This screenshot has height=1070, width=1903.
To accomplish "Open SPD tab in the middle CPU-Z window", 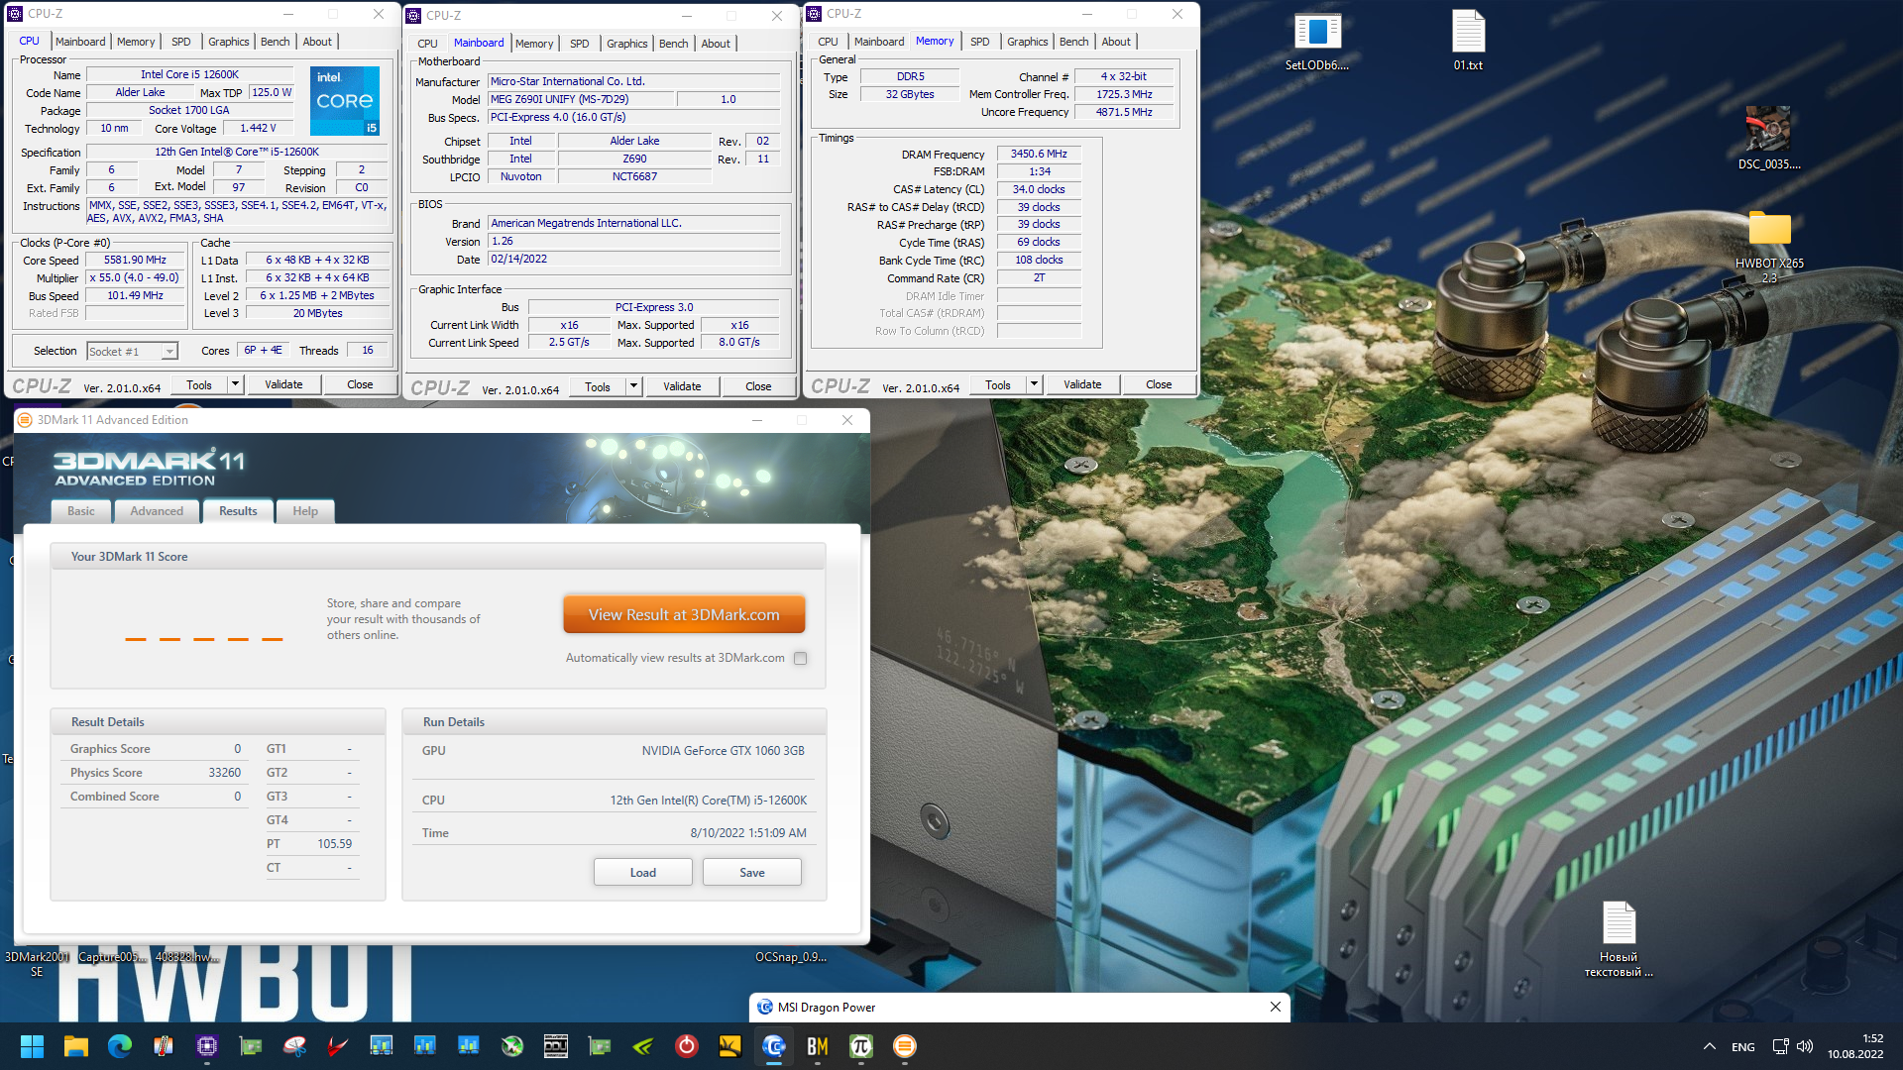I will click(x=580, y=44).
